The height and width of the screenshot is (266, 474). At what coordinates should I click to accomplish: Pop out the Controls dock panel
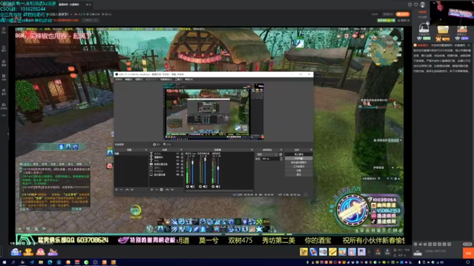[x=311, y=150]
